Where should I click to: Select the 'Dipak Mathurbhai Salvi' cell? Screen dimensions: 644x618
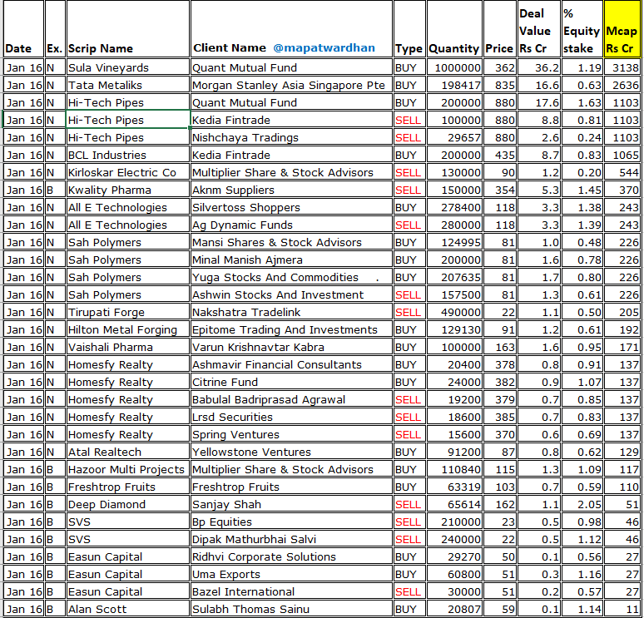(291, 539)
